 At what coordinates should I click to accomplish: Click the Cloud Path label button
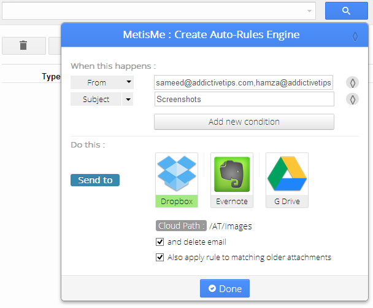[x=181, y=226]
